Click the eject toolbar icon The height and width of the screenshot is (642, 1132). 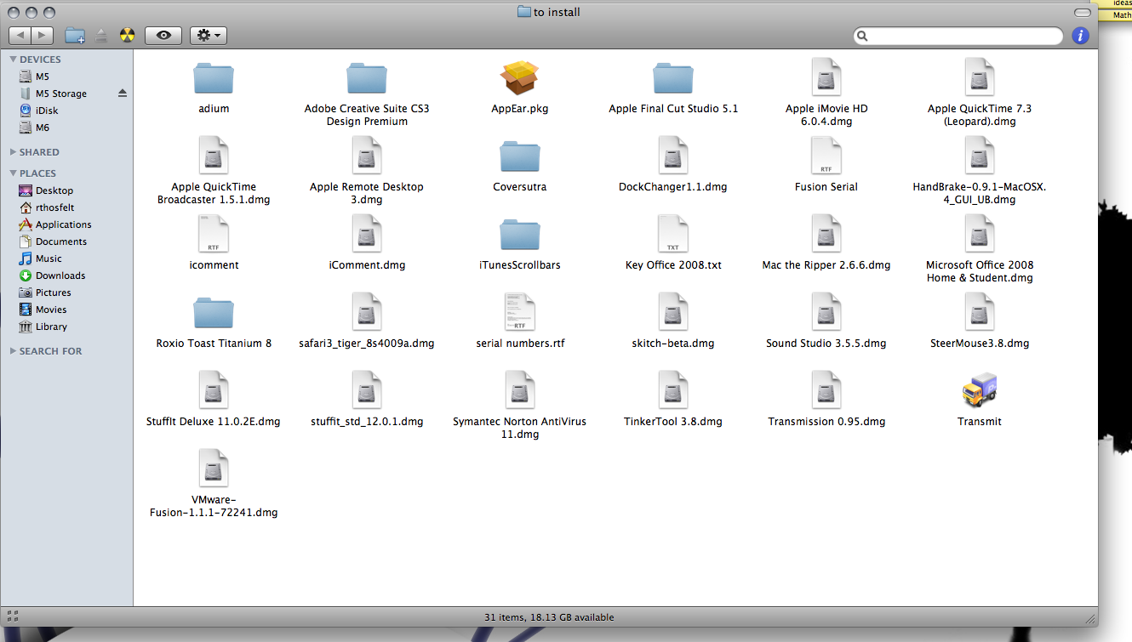point(101,36)
